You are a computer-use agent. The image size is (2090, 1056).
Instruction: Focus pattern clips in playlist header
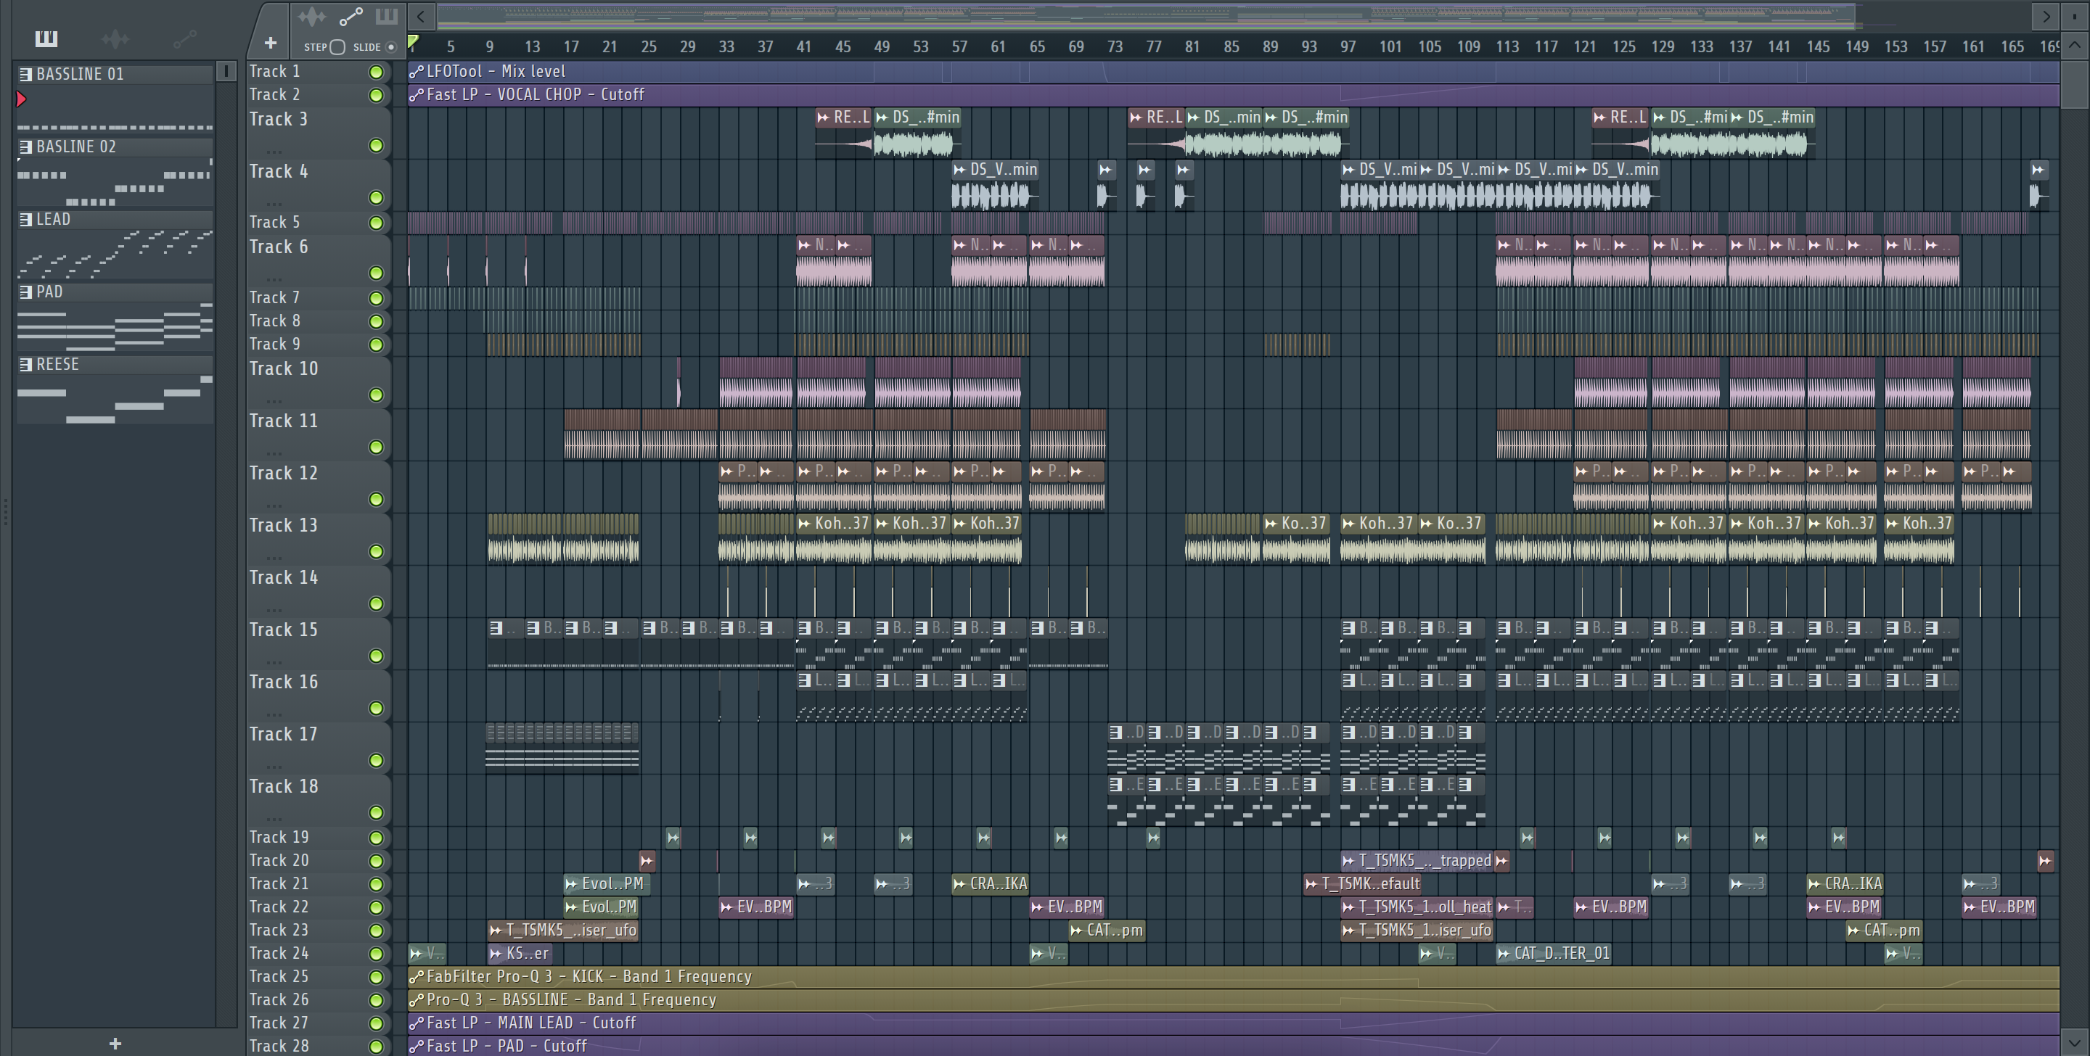tap(386, 16)
